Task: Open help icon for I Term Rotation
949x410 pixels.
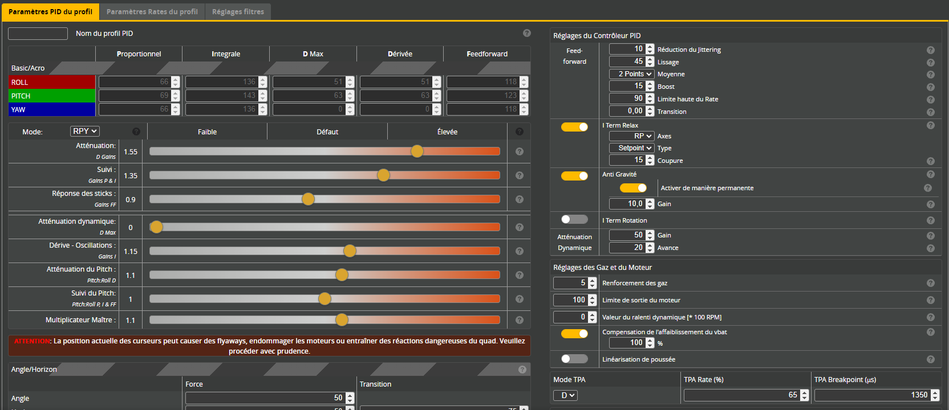Action: pyautogui.click(x=930, y=220)
